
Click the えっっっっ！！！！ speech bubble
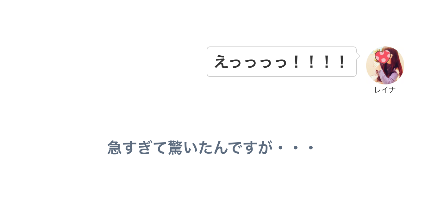click(282, 62)
